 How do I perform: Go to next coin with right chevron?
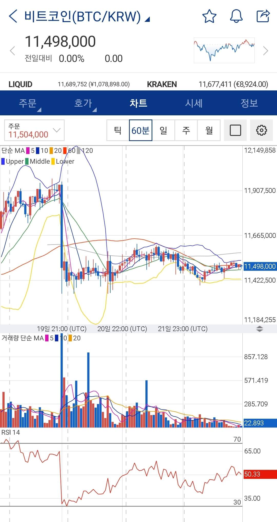[x=266, y=51]
